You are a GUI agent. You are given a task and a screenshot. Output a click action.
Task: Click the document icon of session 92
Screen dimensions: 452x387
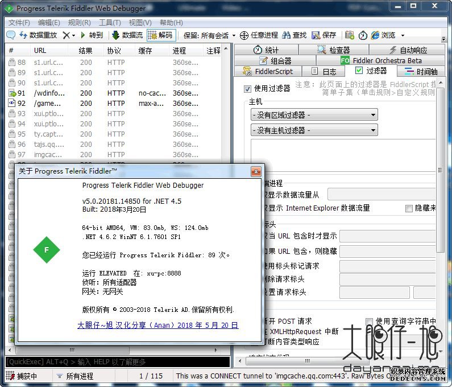pos(11,103)
